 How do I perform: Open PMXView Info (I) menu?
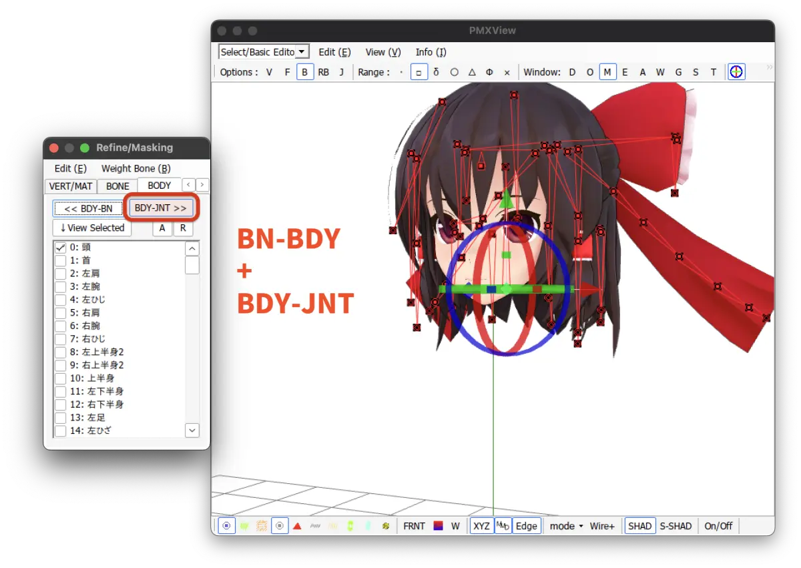pyautogui.click(x=431, y=52)
